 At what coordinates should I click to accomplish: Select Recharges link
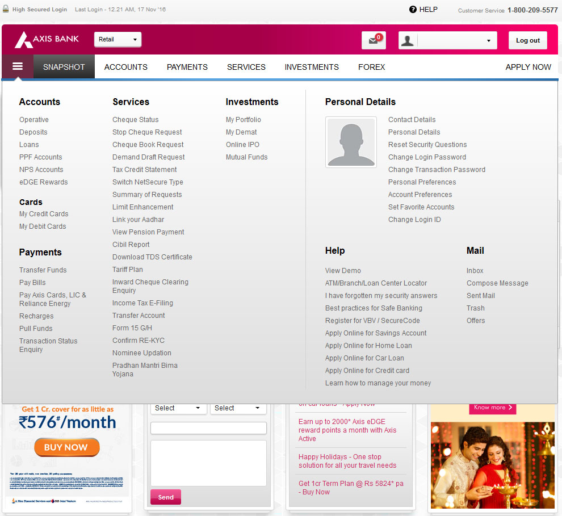(36, 316)
